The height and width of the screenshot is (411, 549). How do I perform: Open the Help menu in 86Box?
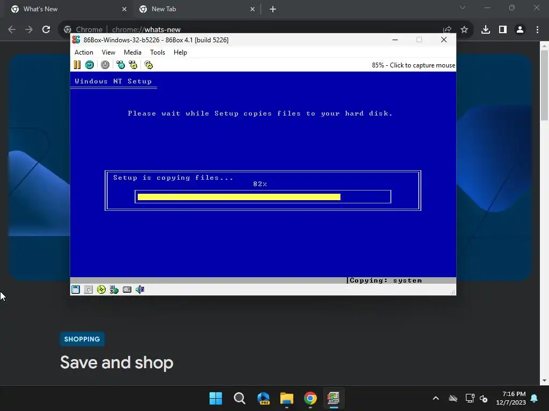[180, 52]
